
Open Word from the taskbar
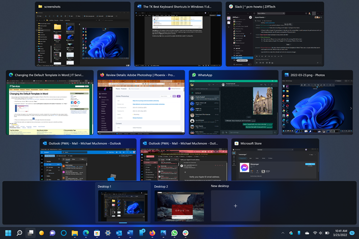pos(130,233)
